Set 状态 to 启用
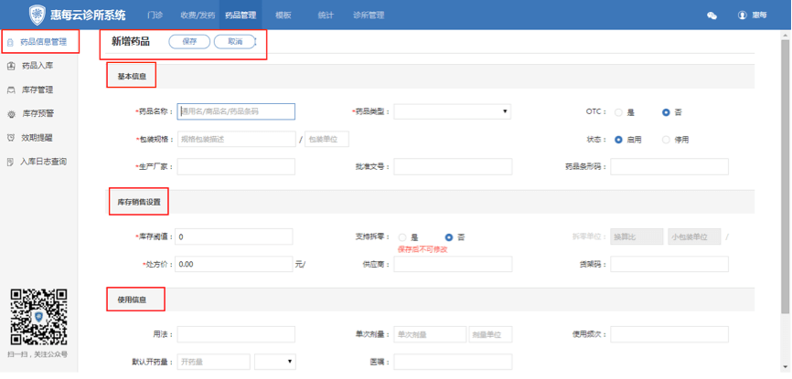Image resolution: width=792 pixels, height=379 pixels. (x=618, y=140)
